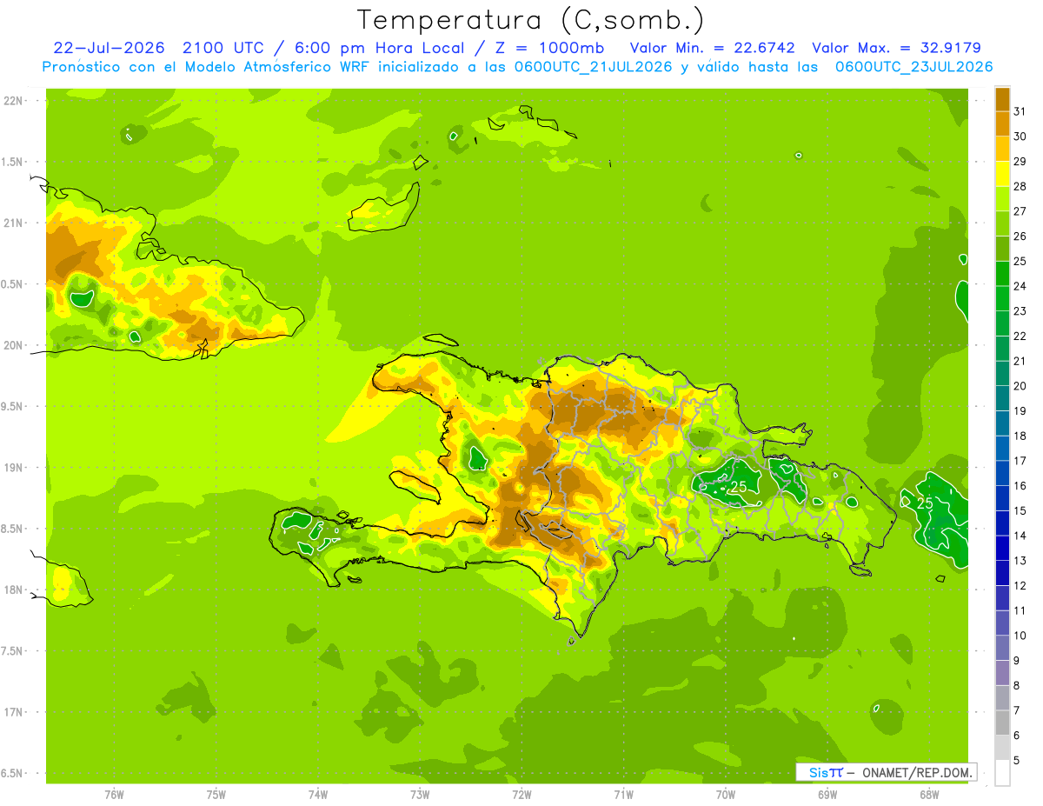
Task: Click the '21N' latitude axis label
Action: 13,223
